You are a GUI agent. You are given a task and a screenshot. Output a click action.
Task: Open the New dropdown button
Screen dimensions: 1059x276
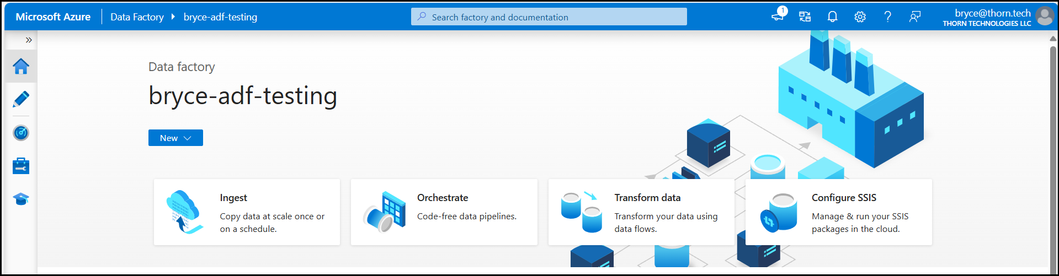click(x=175, y=138)
